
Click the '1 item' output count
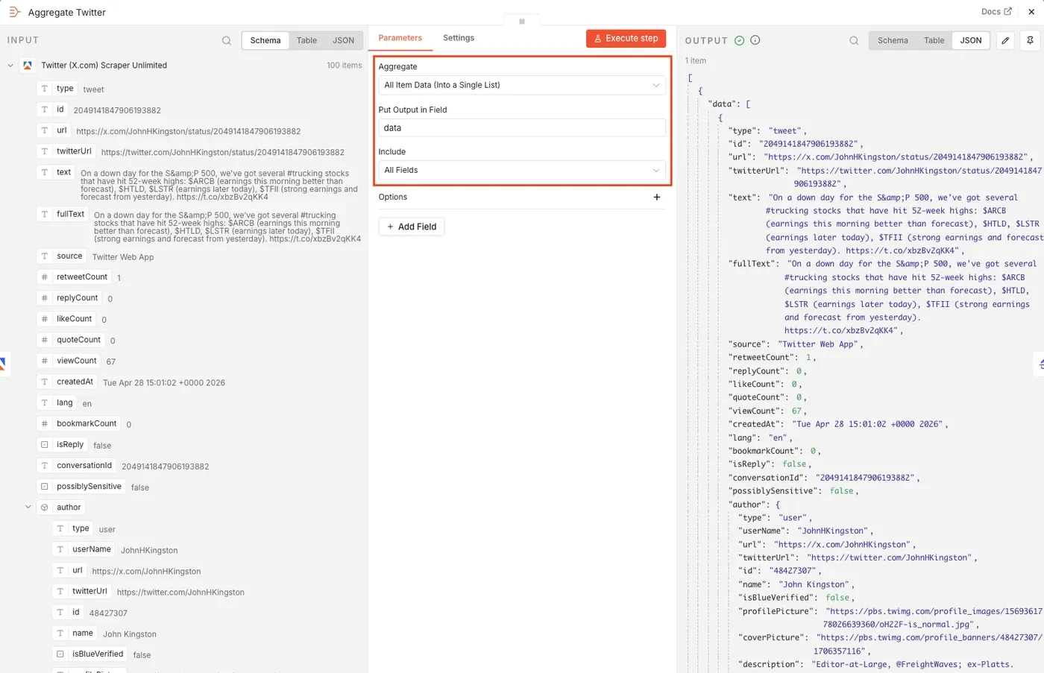pos(696,61)
